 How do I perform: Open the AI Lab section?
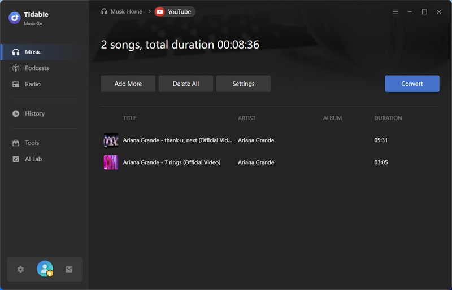[x=45, y=159]
